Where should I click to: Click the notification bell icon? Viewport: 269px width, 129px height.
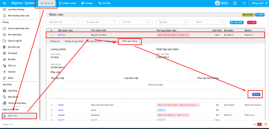tap(235, 3)
